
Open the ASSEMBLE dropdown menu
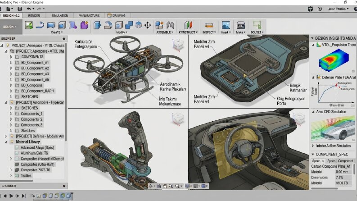click(165, 32)
